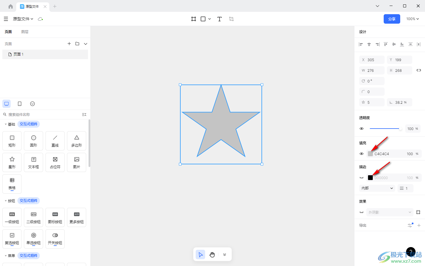Select the pointer arrow tool
The width and height of the screenshot is (425, 266).
[x=200, y=254]
